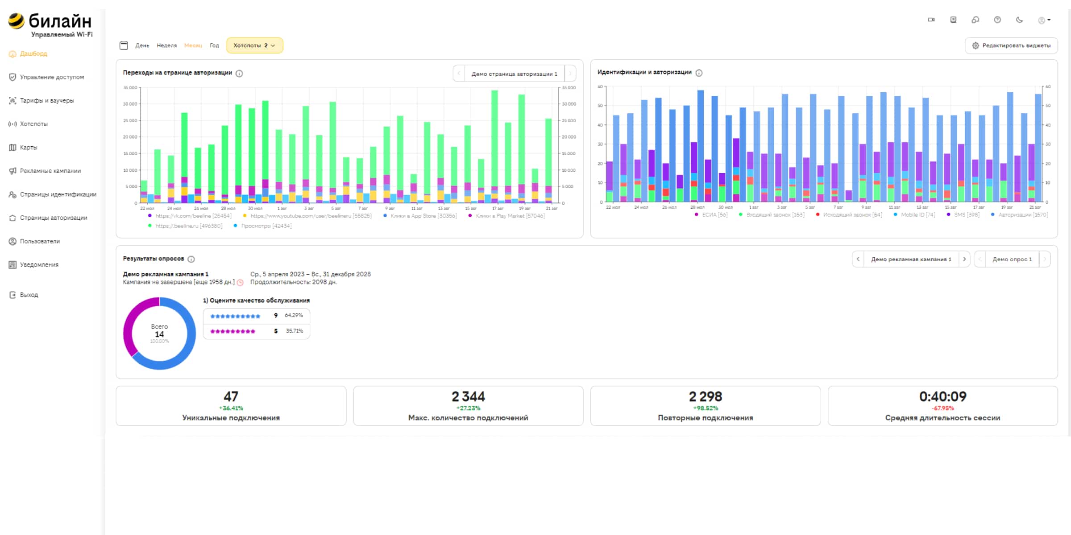
Task: Show info for Идентификации и авторизации
Action: click(699, 73)
